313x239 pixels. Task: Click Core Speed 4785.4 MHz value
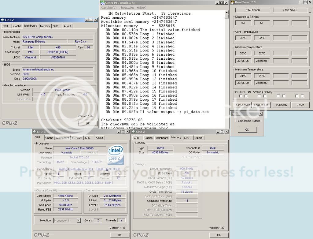(x=65, y=196)
